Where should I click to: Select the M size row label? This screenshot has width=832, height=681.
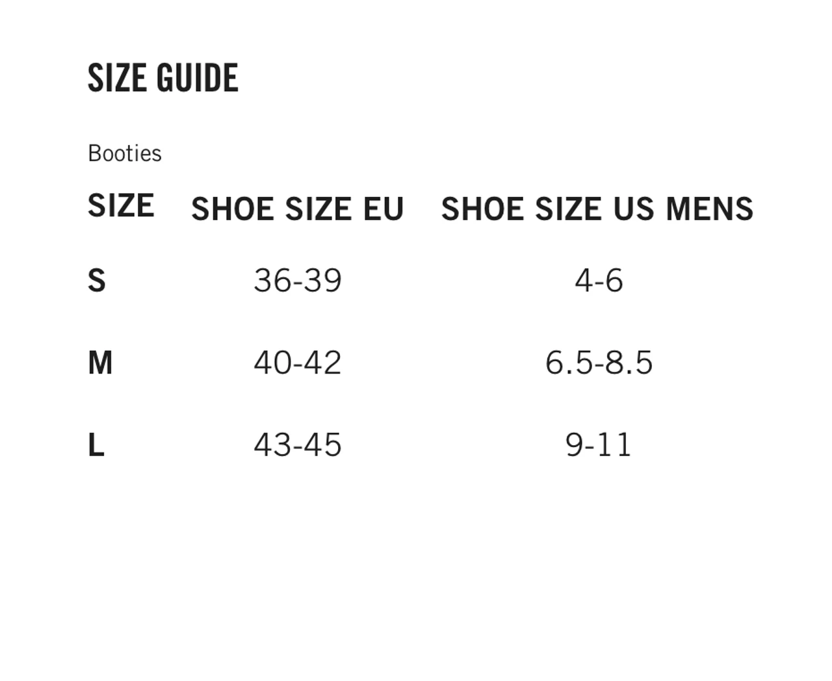[x=100, y=363]
